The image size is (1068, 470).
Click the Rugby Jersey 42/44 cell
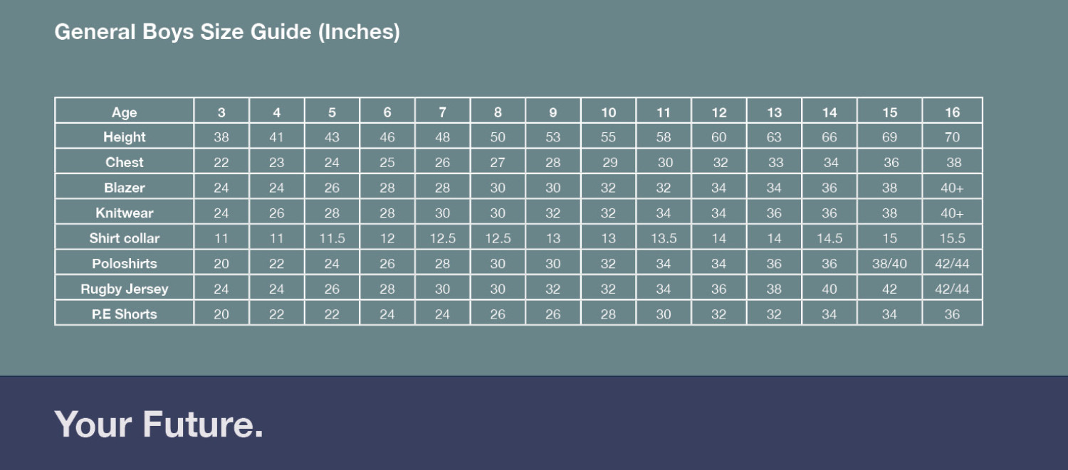click(x=952, y=289)
